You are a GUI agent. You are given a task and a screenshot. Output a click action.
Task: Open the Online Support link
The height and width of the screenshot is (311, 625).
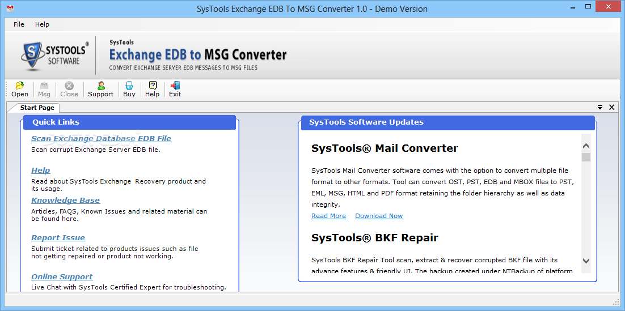[x=62, y=277]
